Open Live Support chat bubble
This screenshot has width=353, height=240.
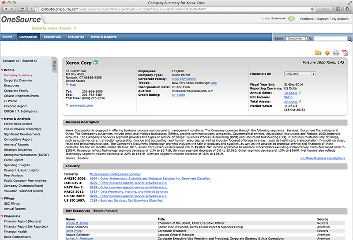tap(291, 19)
